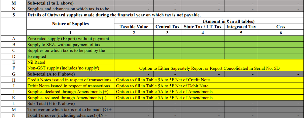Click the 'Taxable Value' column header
Viewport: 304px width, 118px height.
(134, 27)
